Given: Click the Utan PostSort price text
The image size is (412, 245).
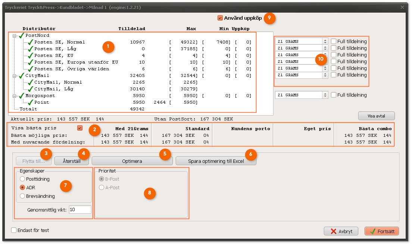Looking at the screenshot, I should 194,119.
